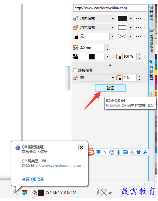Click the Sogou punctuation mode icon
Viewport: 158px width, 201px height.
coord(105,152)
